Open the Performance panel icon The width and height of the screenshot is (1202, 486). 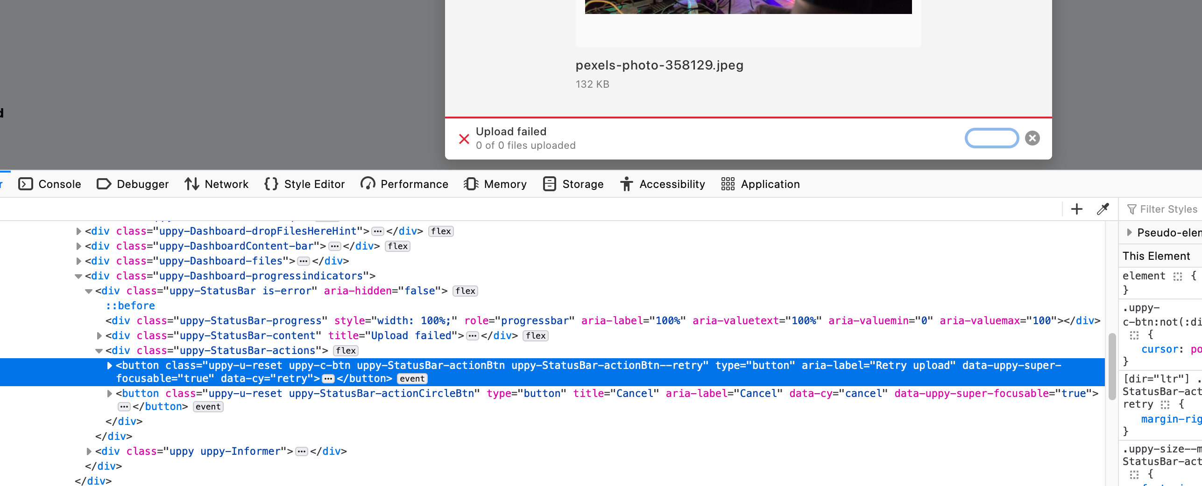click(x=368, y=184)
